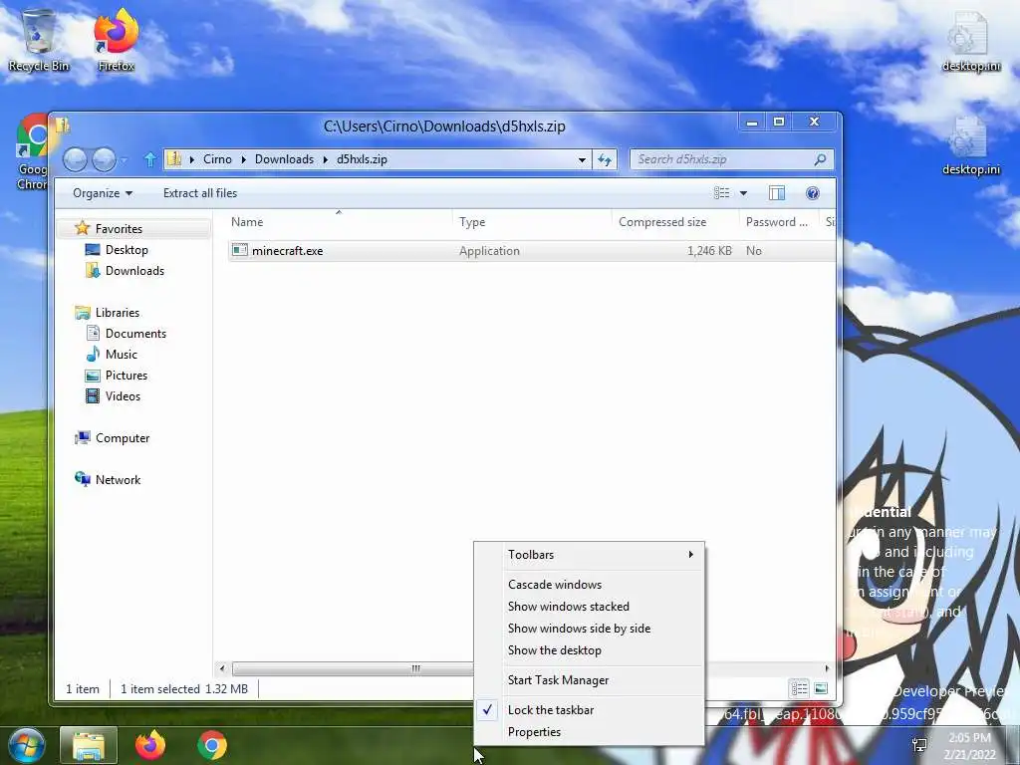Choose Show windows side by side
Screen dimensions: 1020x765
coord(590,629)
